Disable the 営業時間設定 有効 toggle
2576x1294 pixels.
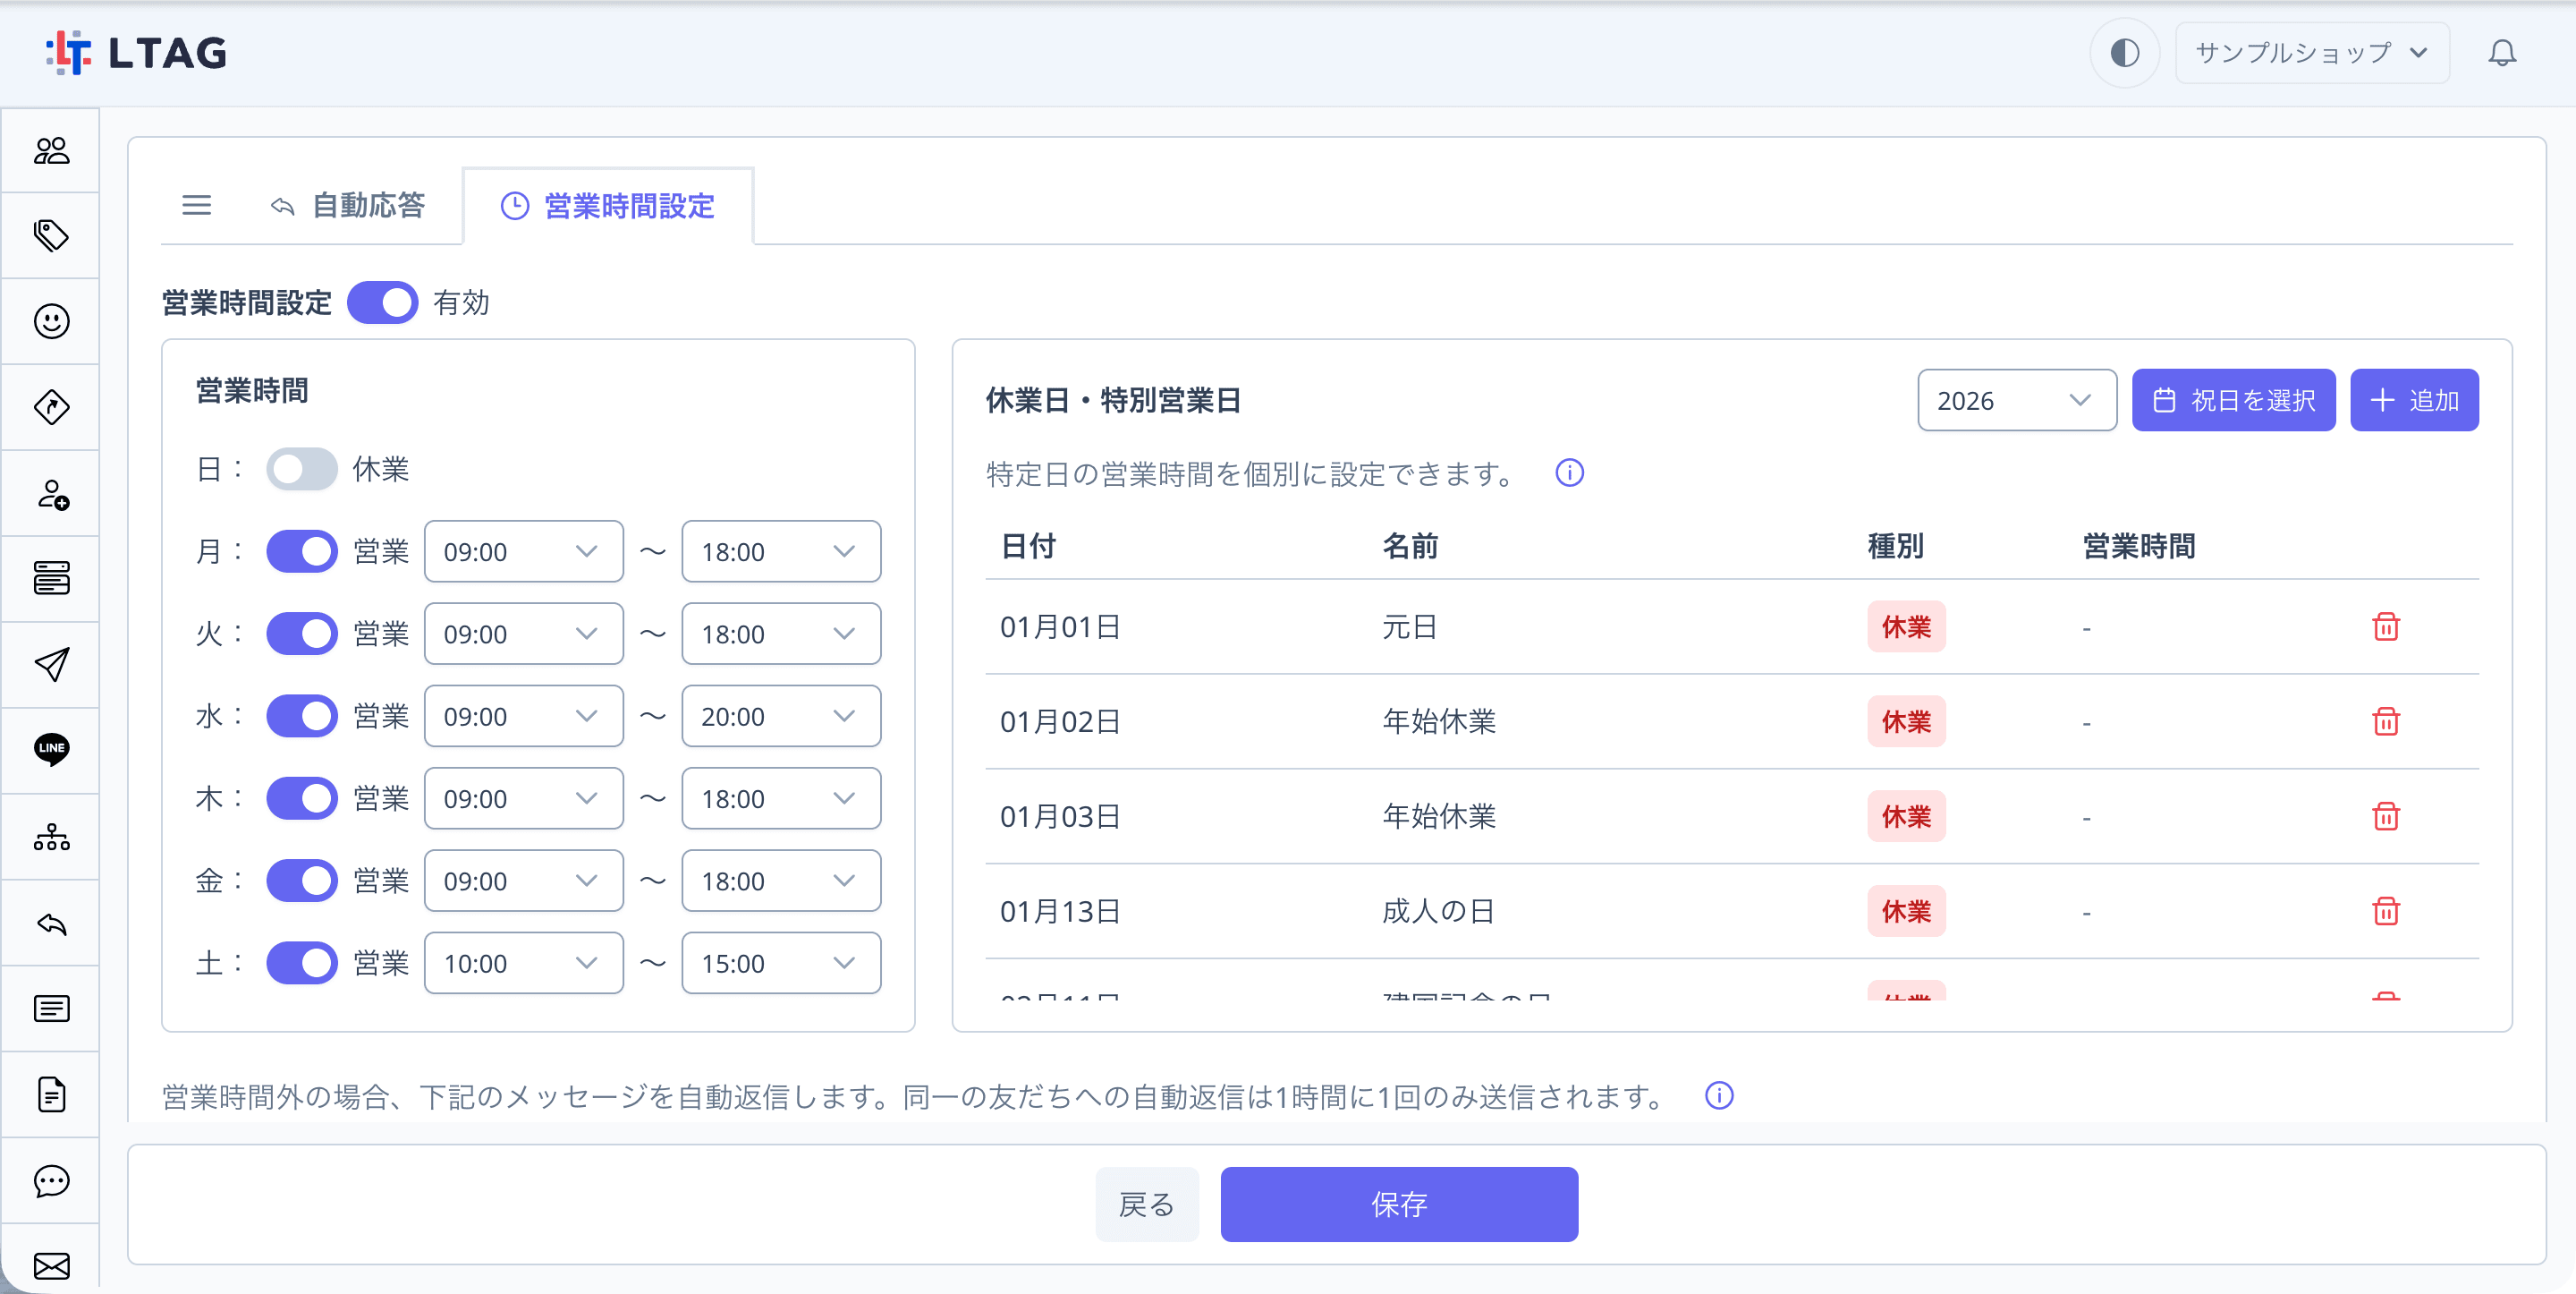tap(382, 302)
